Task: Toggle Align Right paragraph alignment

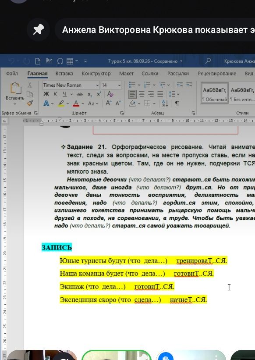Action: [x=151, y=94]
